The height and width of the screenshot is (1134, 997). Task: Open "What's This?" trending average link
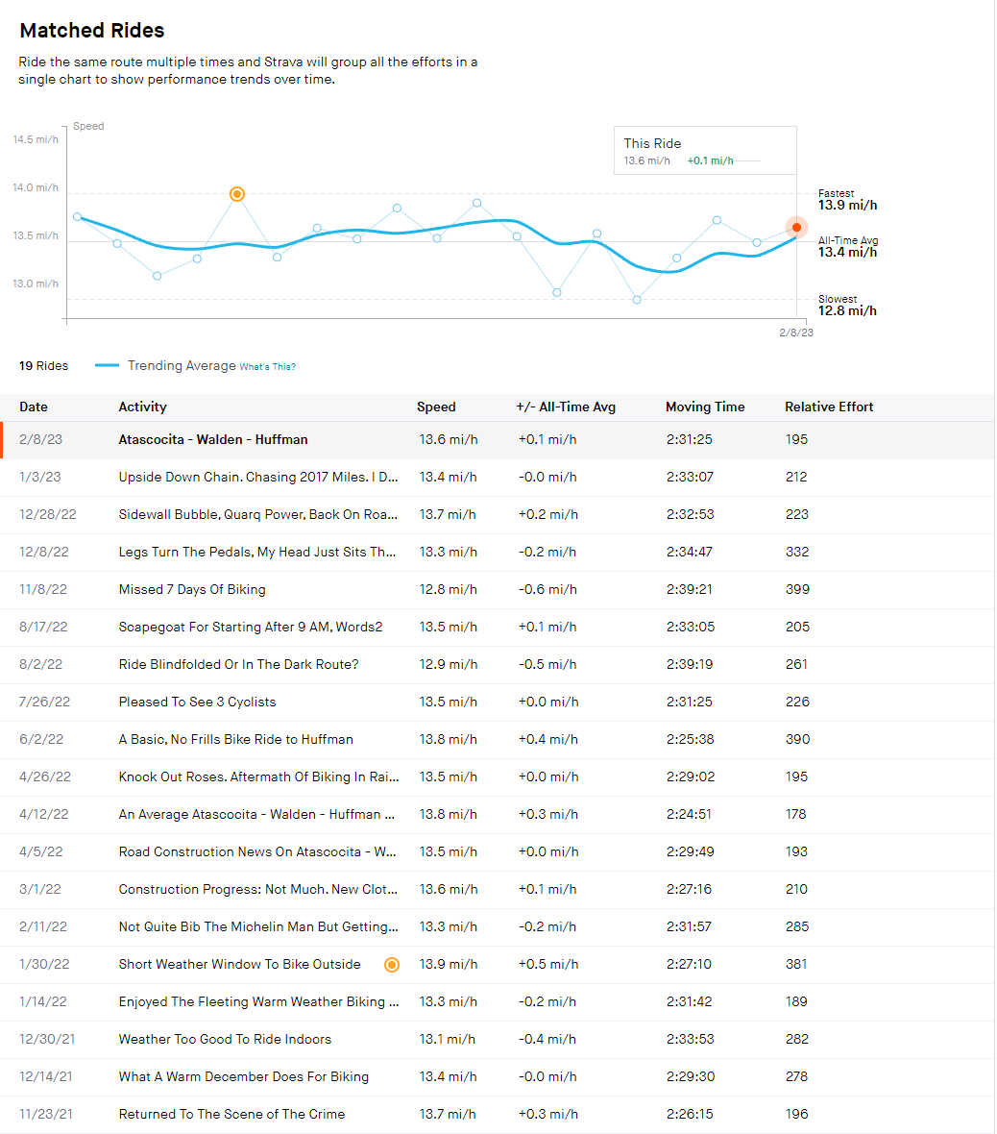[267, 367]
